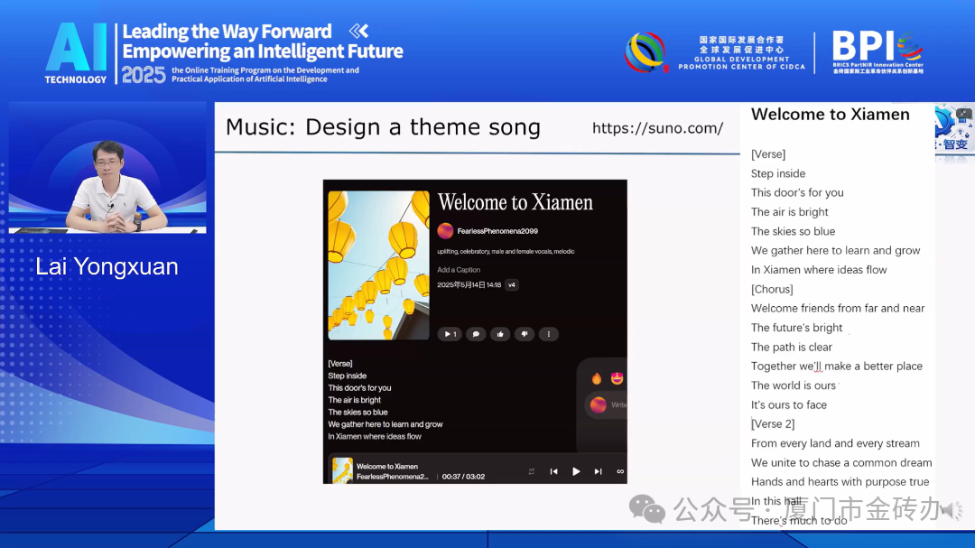Click 'We gather here to learn and grow' on white sheet

[x=836, y=251]
